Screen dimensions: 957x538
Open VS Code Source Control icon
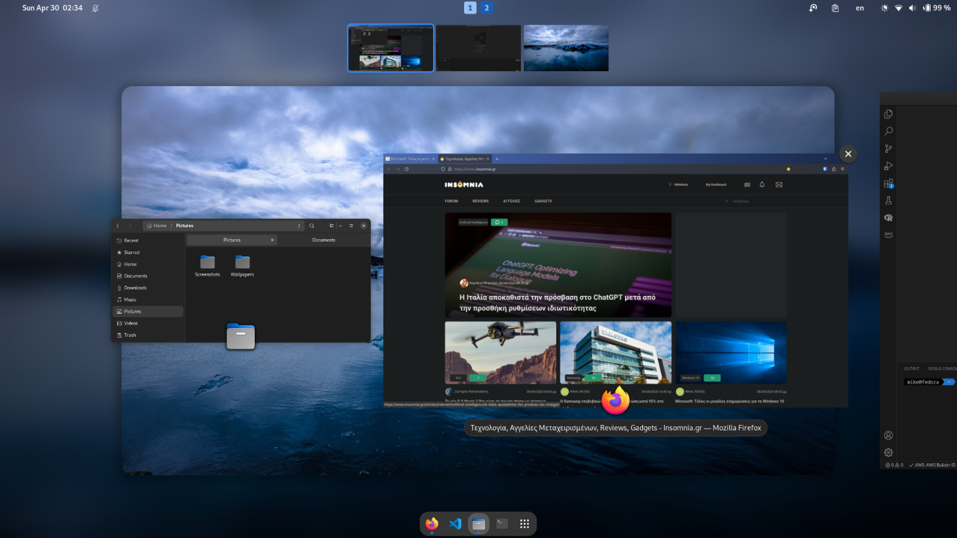tap(888, 148)
